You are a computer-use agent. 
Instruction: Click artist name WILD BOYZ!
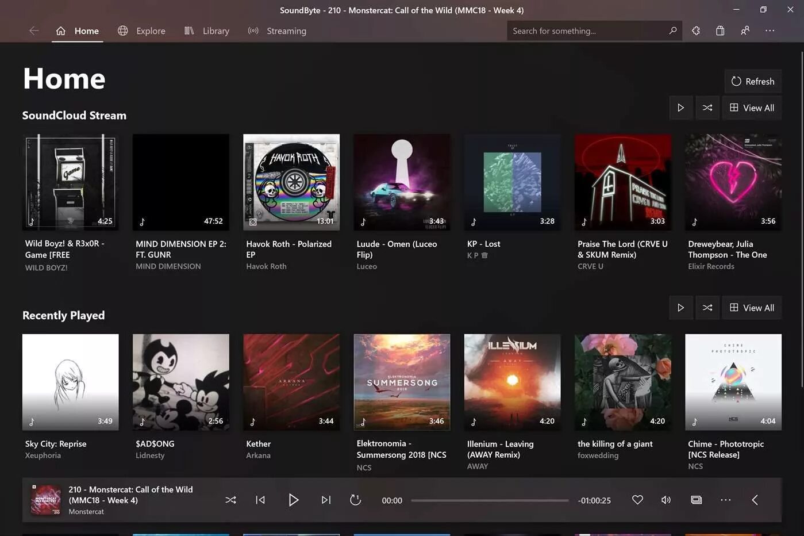click(47, 267)
